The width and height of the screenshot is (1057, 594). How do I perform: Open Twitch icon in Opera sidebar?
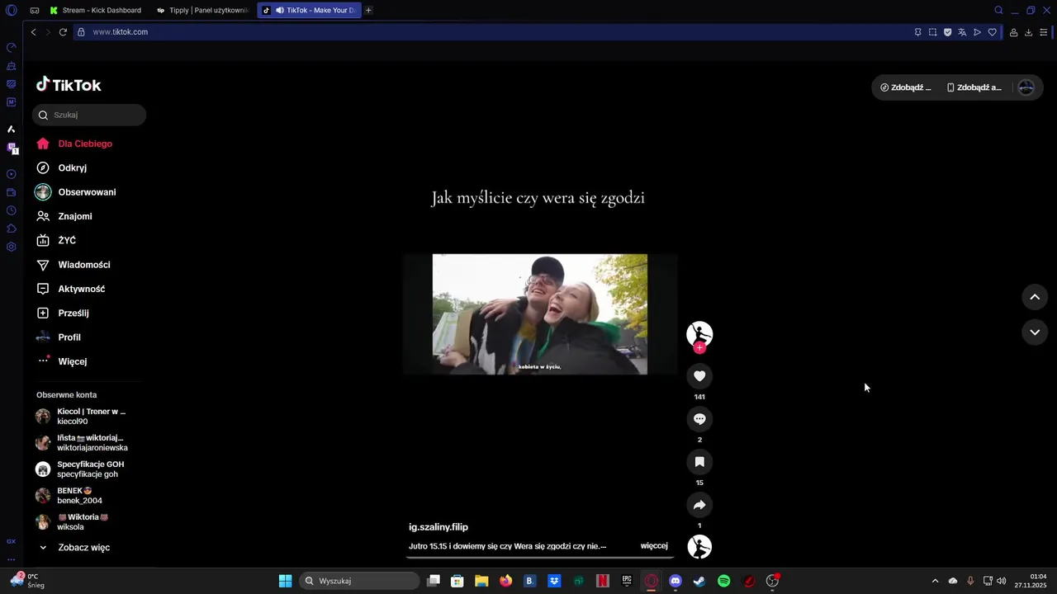[12, 148]
